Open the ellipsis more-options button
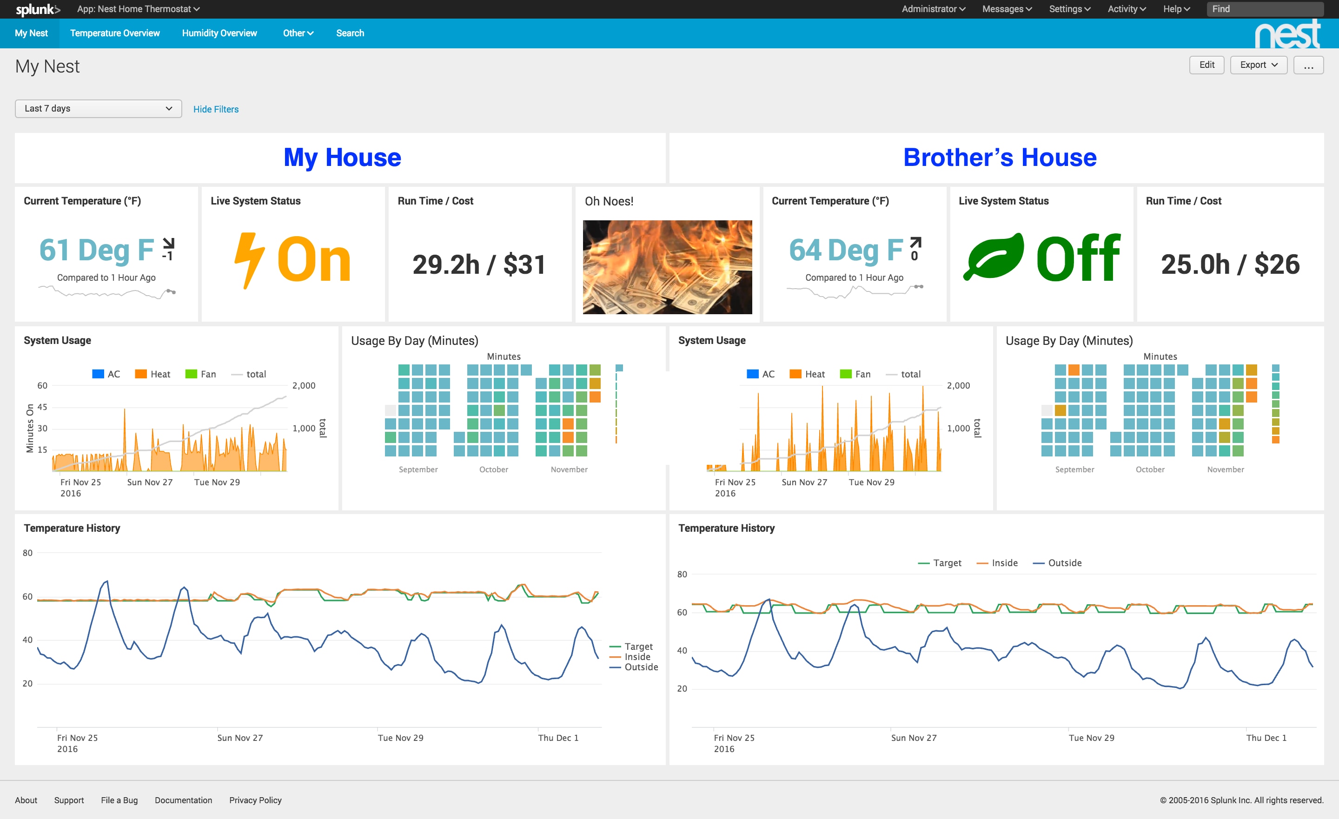 click(x=1308, y=65)
